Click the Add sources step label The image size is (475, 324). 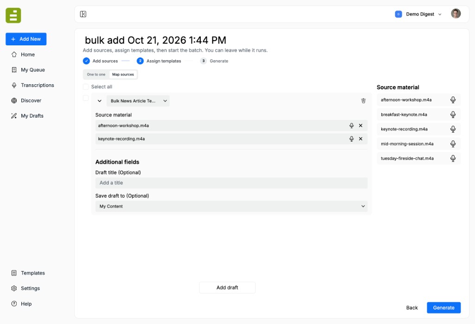click(105, 61)
